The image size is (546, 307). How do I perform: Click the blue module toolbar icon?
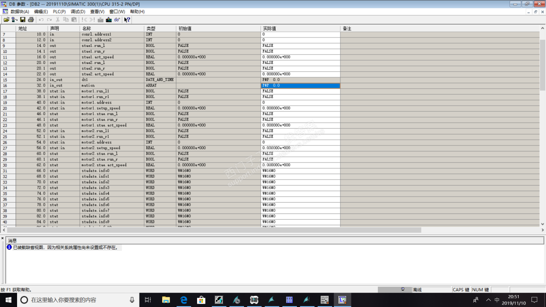tap(109, 20)
